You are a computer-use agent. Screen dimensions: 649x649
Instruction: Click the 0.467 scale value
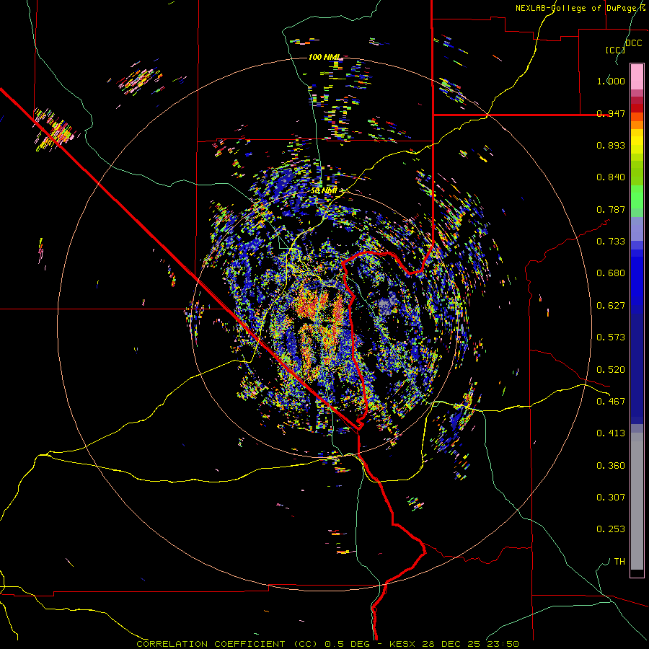611,402
